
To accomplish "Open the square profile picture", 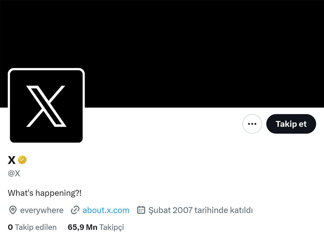I will click(46, 106).
